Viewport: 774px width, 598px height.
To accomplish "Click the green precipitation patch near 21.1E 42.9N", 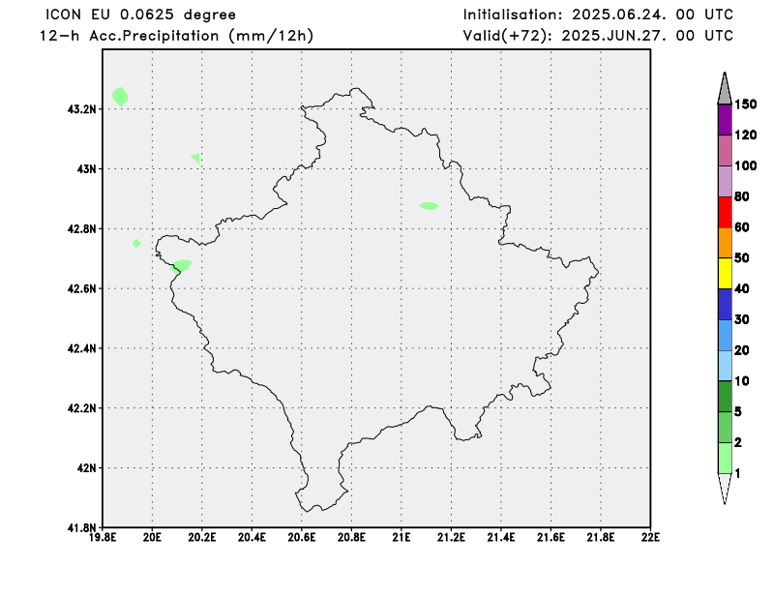I will point(429,206).
